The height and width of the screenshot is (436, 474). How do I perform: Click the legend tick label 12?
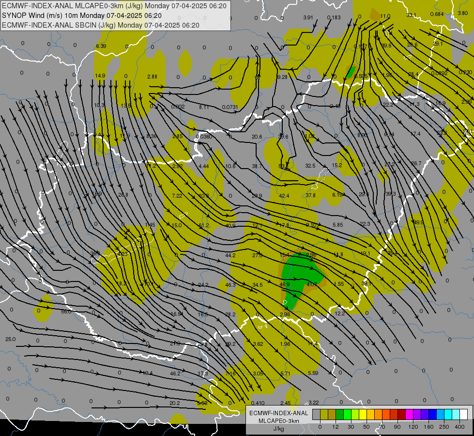click(x=335, y=427)
